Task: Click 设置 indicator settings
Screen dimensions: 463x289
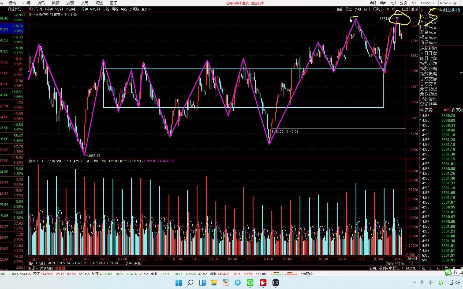Action: tap(137, 263)
